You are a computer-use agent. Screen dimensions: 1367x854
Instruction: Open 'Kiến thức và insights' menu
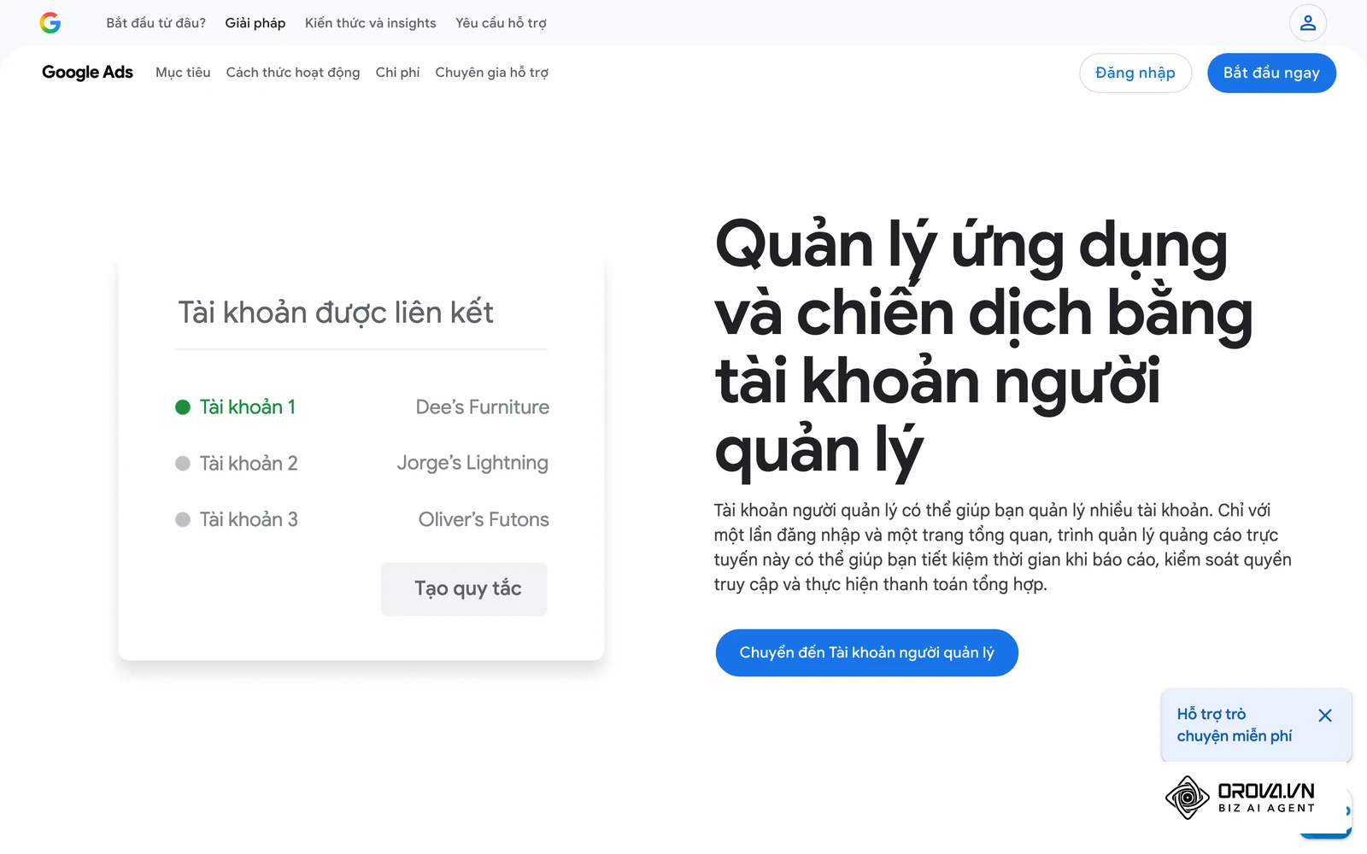(371, 23)
